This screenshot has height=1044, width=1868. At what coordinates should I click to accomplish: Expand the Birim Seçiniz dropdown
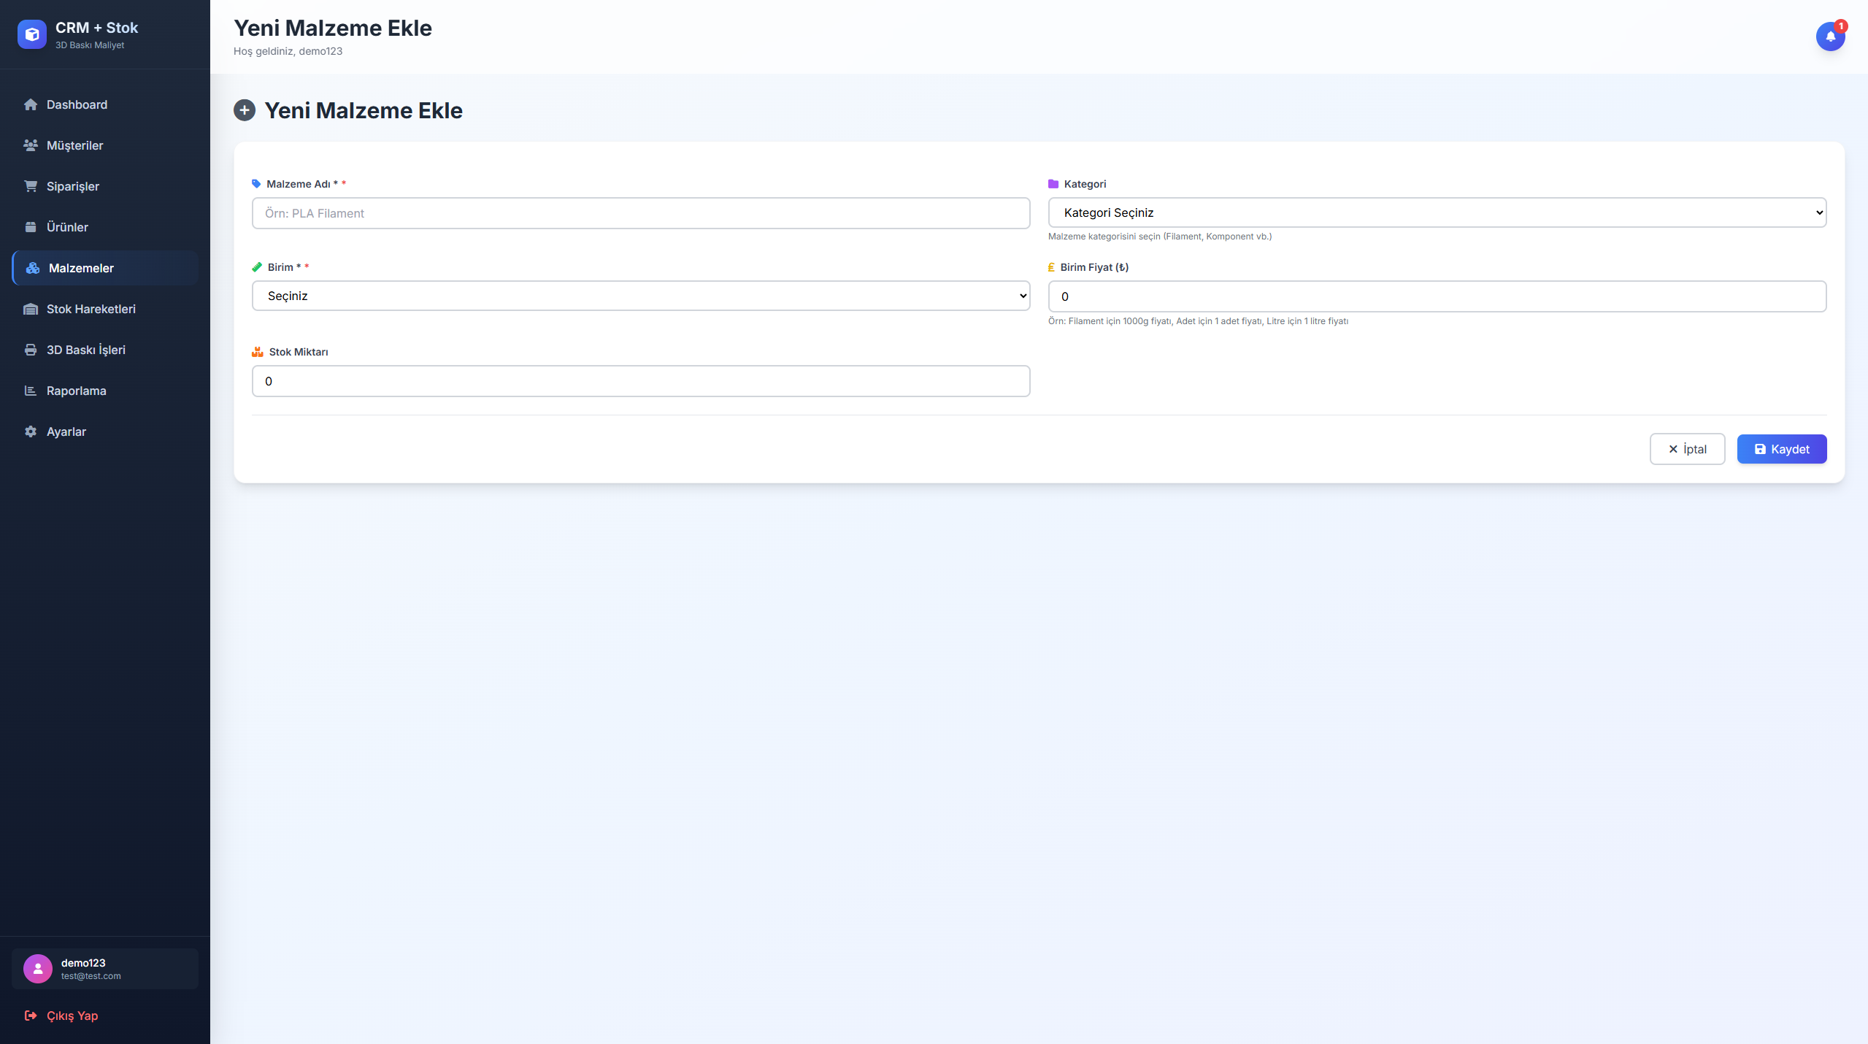tap(640, 296)
